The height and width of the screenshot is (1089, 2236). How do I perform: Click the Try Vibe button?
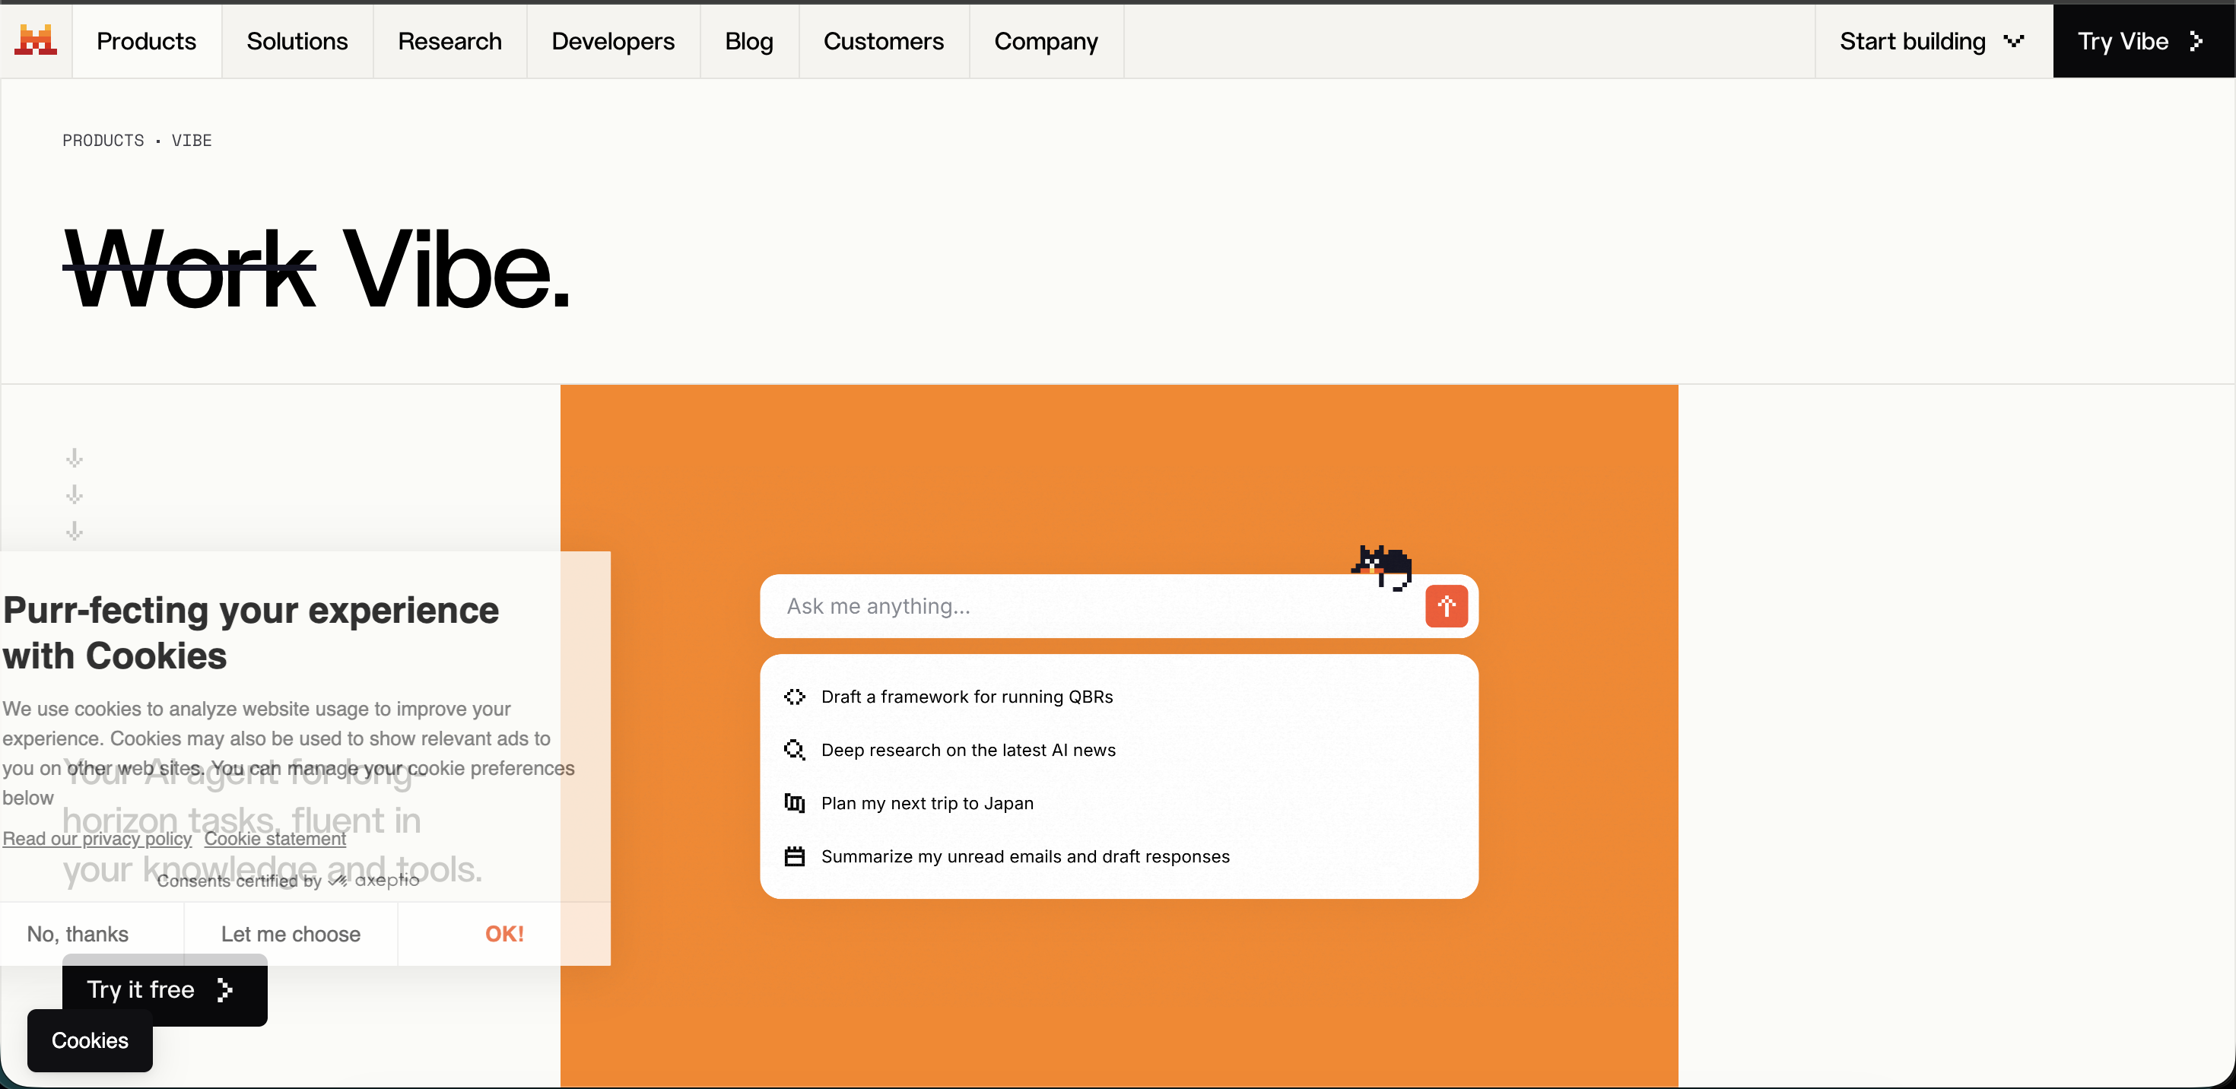tap(2143, 41)
